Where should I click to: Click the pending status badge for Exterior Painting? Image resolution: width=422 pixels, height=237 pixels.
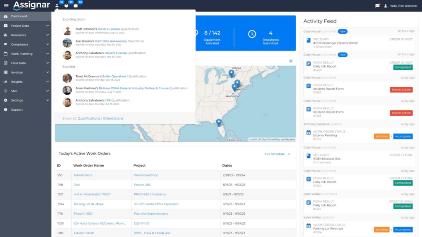point(382,136)
